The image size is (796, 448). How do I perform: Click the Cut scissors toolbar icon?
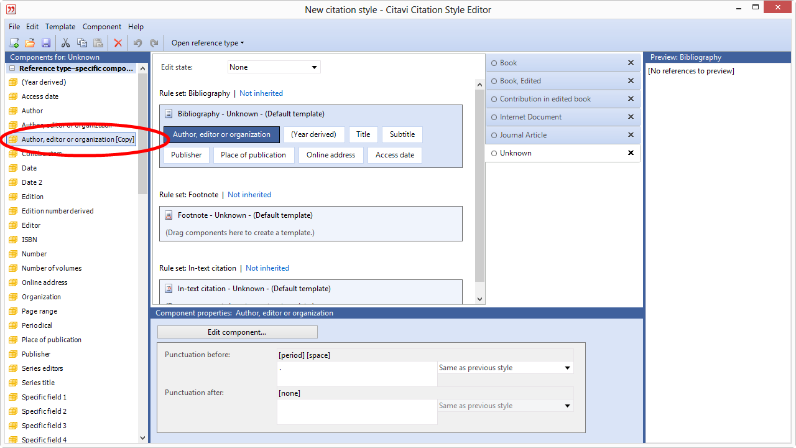(65, 43)
